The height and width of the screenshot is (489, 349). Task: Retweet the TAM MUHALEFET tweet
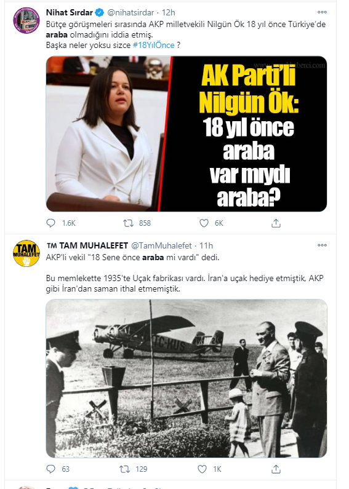125,469
